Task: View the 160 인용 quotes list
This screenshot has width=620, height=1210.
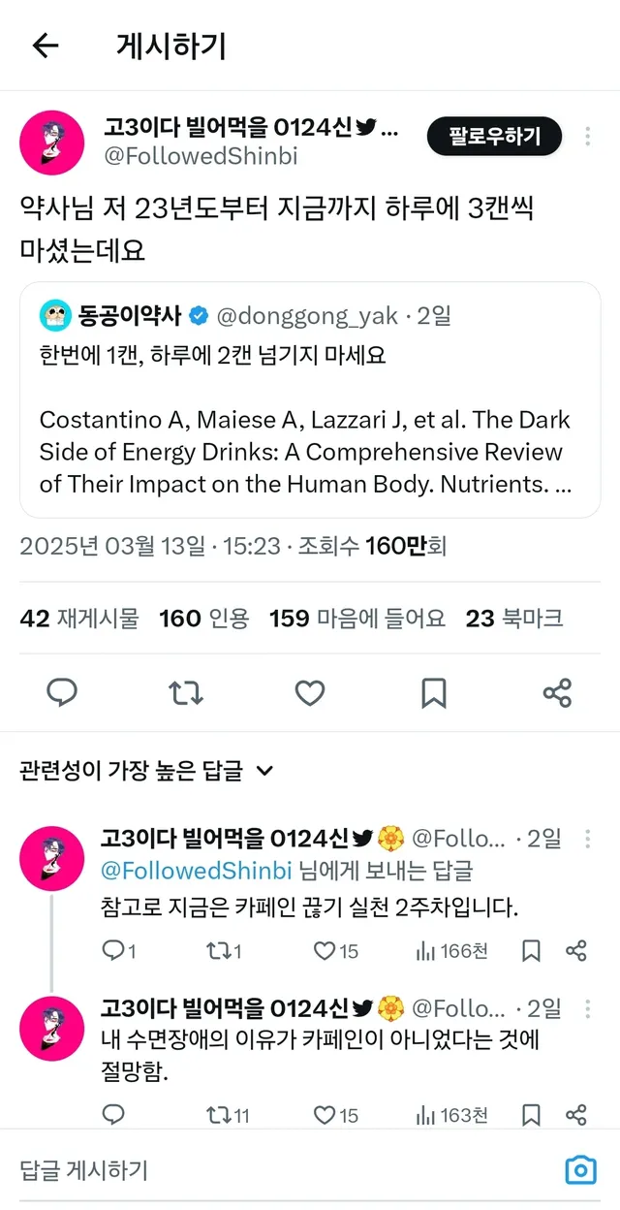Action: (203, 619)
